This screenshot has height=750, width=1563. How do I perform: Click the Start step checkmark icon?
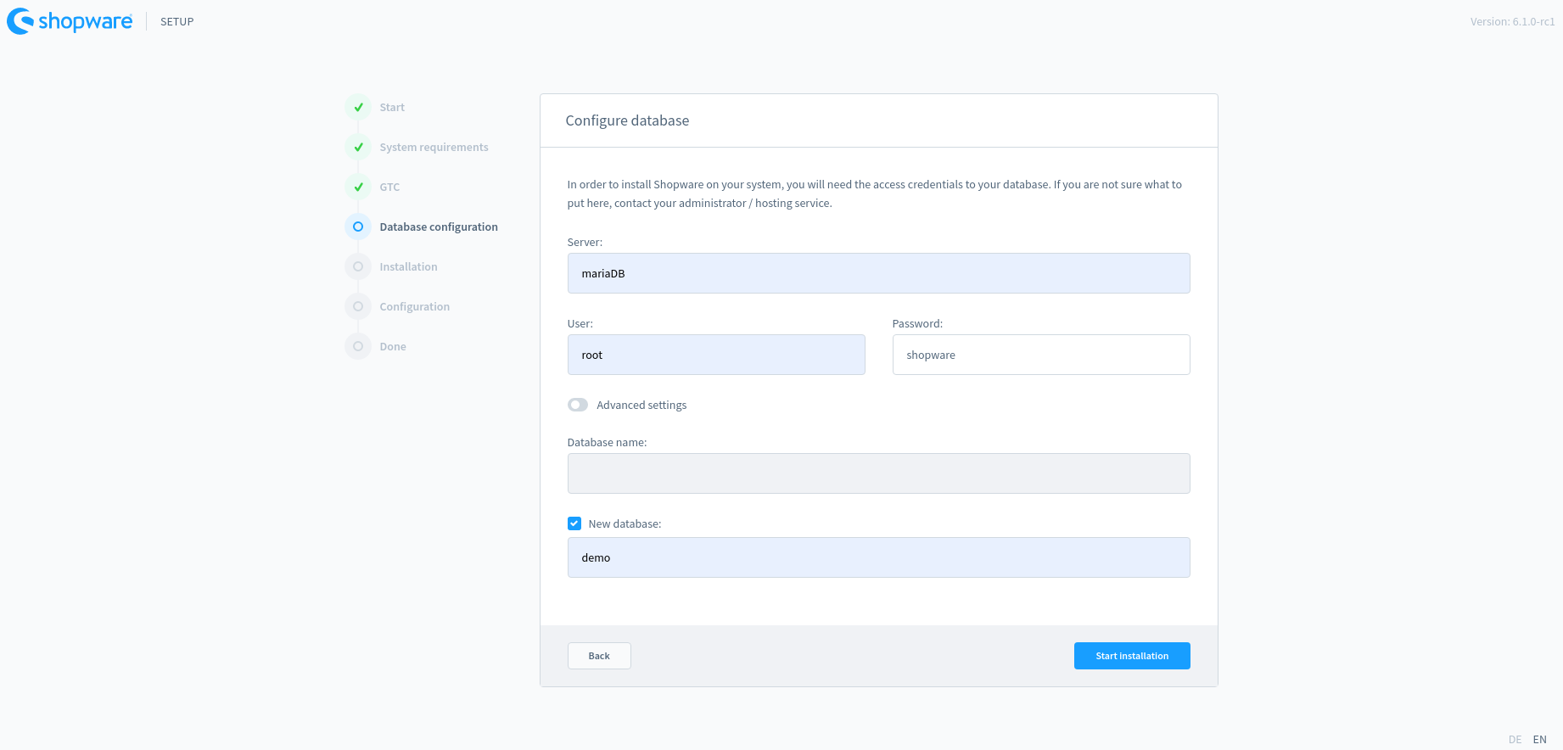point(358,107)
